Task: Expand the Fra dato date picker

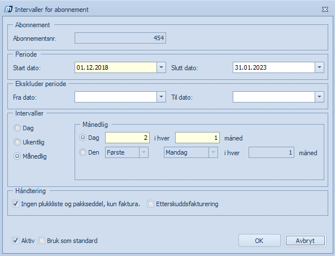Action: click(162, 97)
